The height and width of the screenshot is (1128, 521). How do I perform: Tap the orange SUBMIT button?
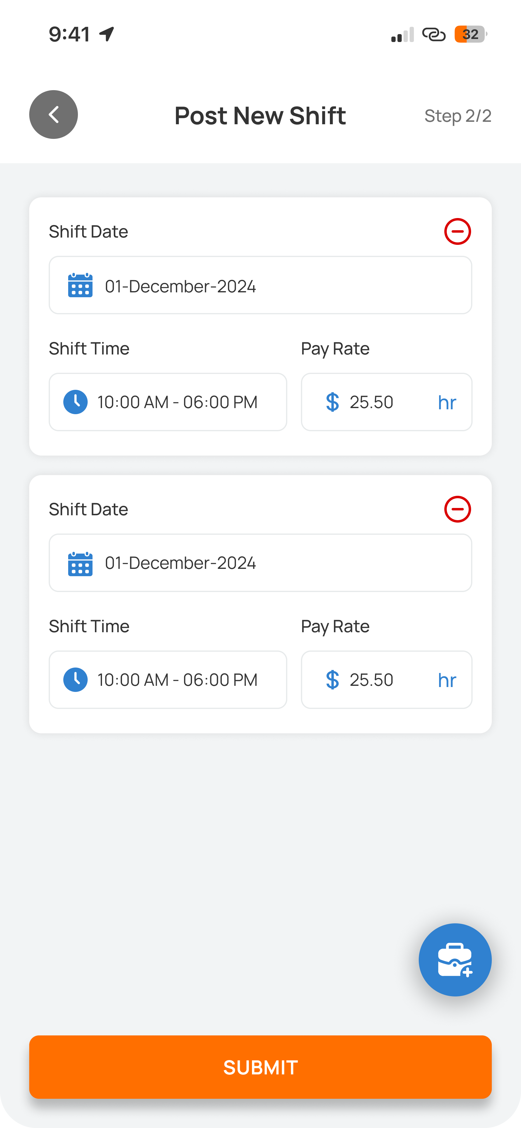(x=260, y=1067)
